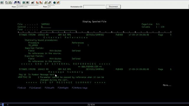The width and height of the screenshot is (189, 106).
Task: Click the Disconnect button
Action: click(113, 6)
